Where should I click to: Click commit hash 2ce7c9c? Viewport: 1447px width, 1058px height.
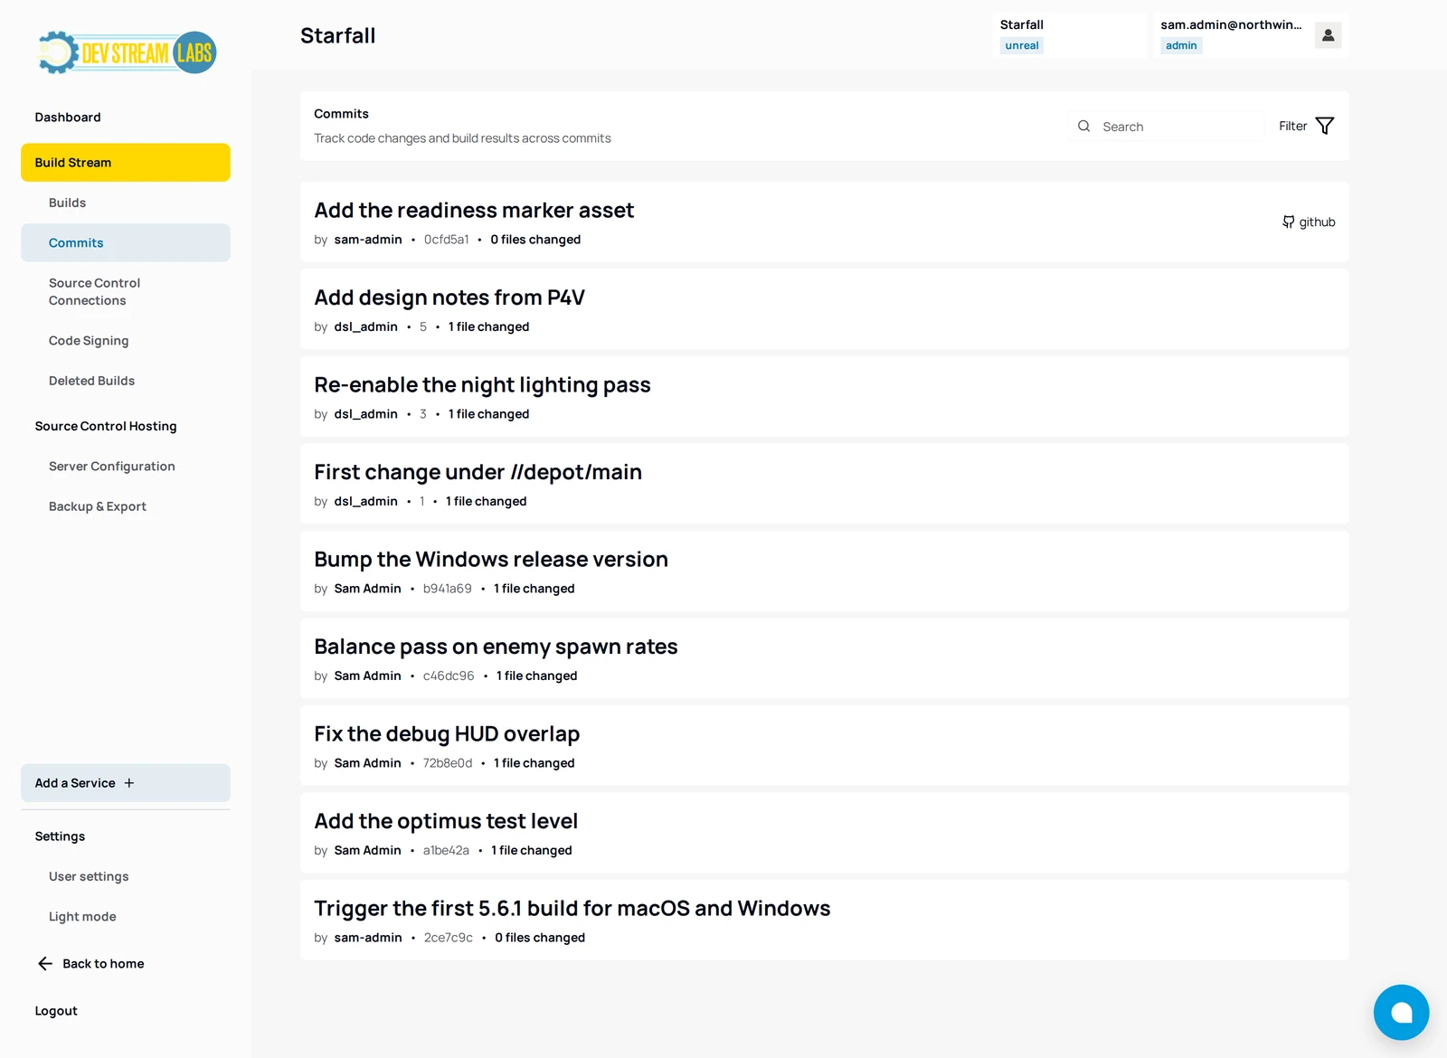click(x=449, y=938)
